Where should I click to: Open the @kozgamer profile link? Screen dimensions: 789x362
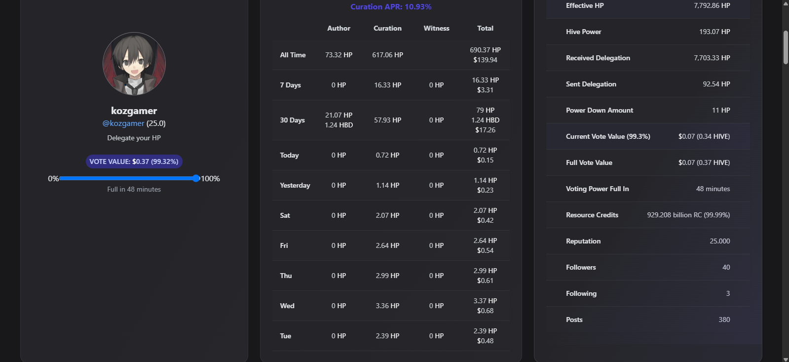(123, 123)
